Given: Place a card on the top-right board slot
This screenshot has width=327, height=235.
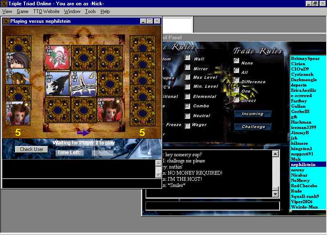Looking at the screenshot, I should [x=110, y=58].
